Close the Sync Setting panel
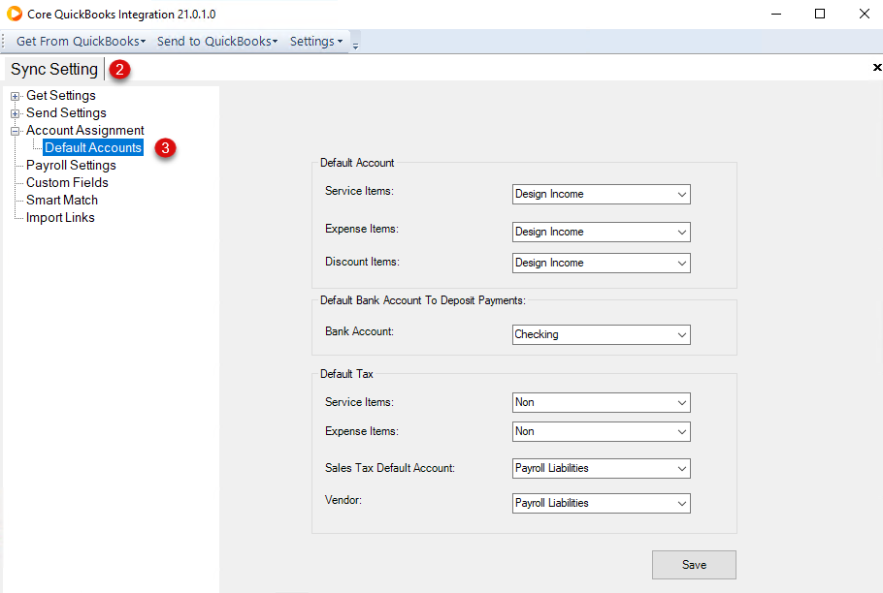Screen dimensions: 883x593 (x=877, y=68)
